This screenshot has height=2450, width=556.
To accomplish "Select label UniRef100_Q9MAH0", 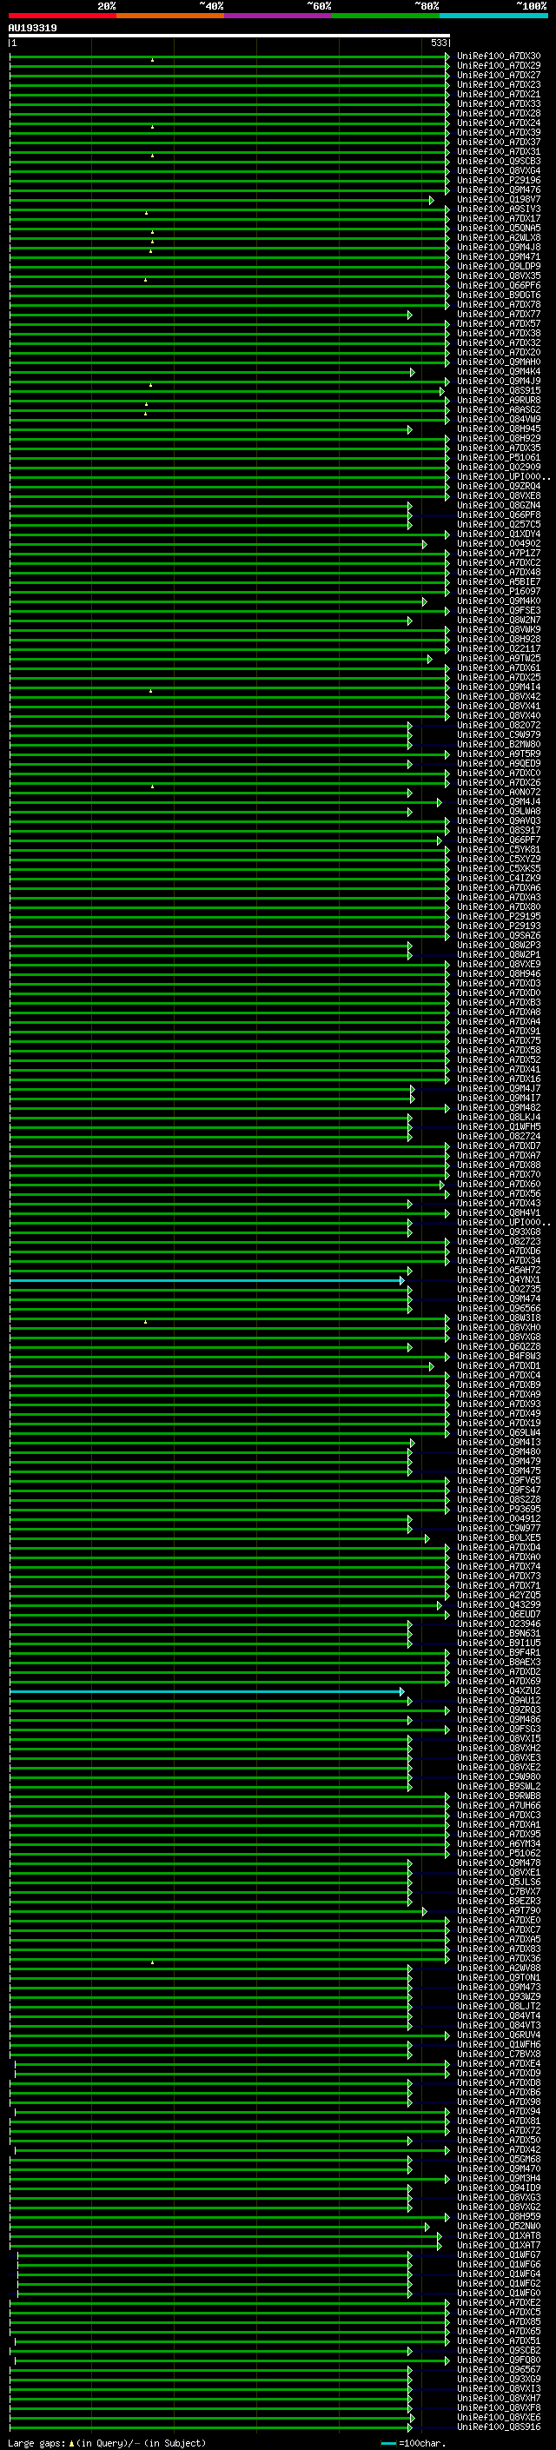I will click(499, 362).
